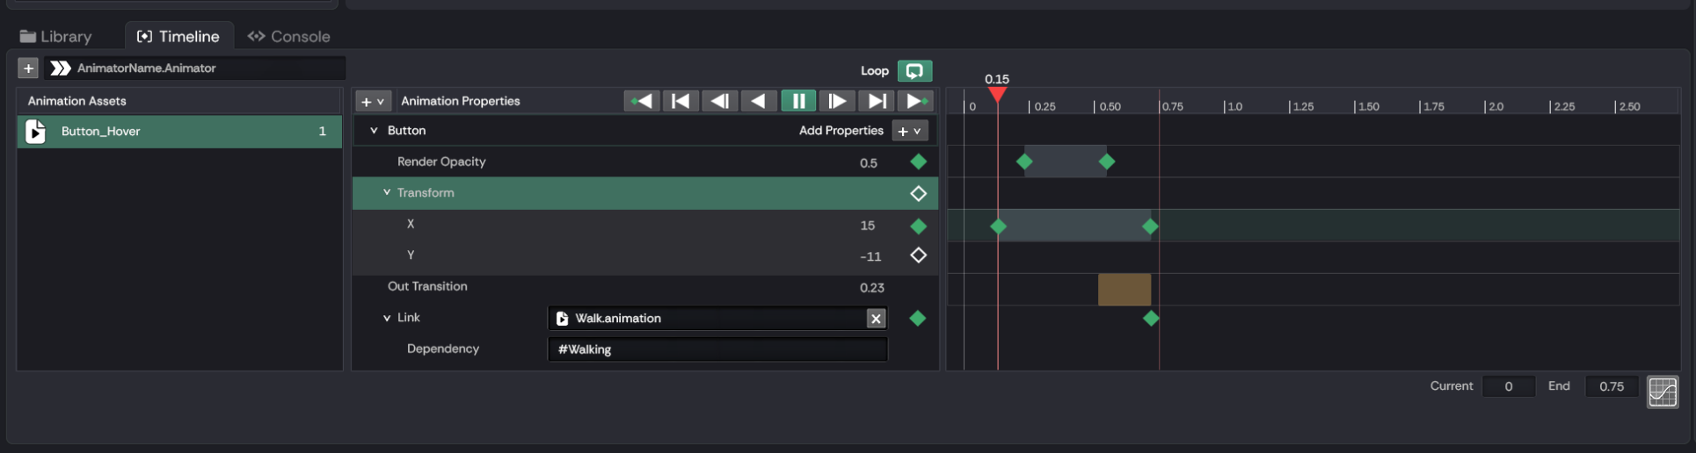
Task: Toggle the Render Opacity keyframe diamond
Action: [918, 162]
